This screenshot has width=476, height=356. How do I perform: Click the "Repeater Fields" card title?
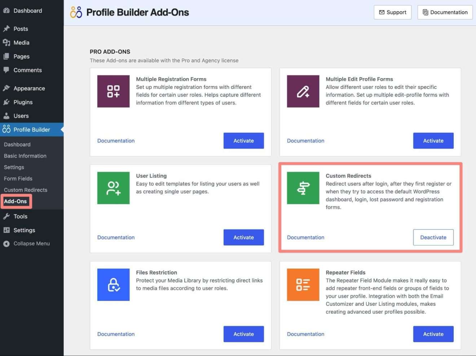click(x=345, y=272)
